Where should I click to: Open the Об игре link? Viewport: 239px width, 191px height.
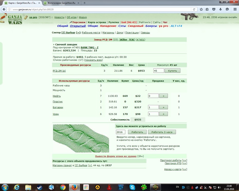[x=72, y=17]
